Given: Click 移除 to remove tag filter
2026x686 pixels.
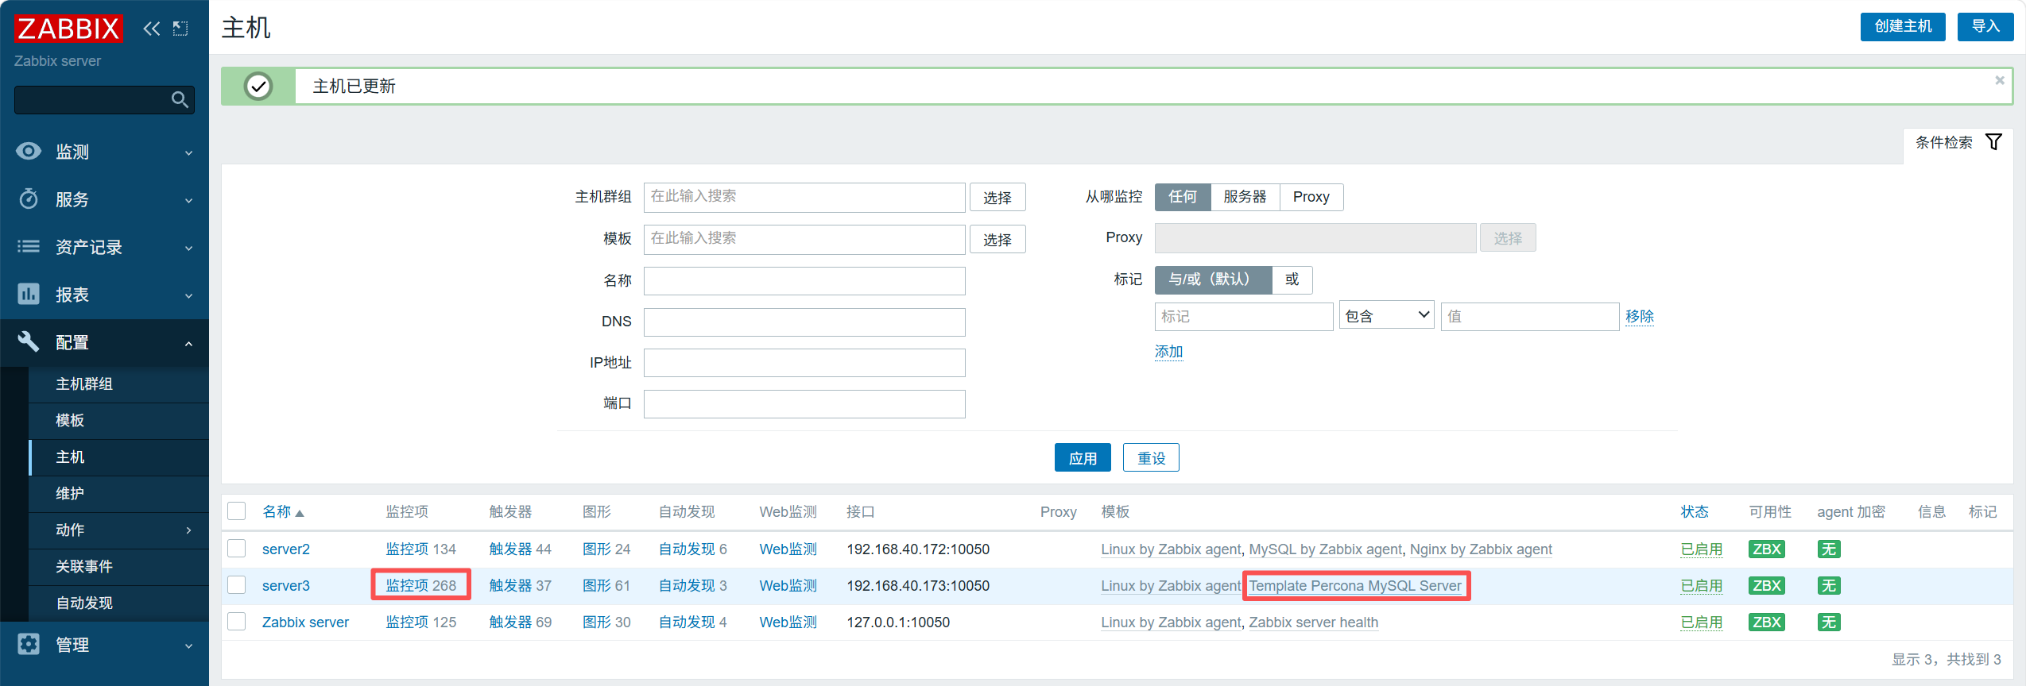Looking at the screenshot, I should pos(1640,316).
